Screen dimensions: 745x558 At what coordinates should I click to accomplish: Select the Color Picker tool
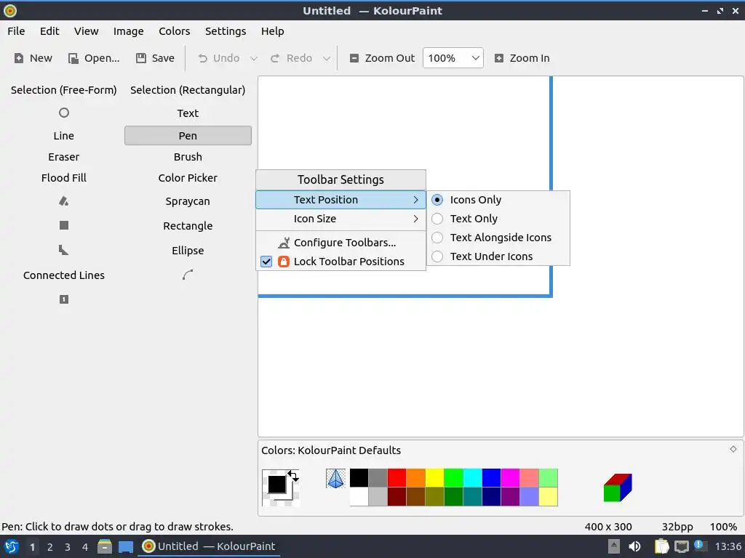click(x=188, y=178)
